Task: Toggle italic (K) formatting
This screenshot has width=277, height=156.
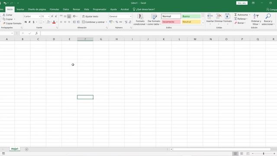Action: 29,22
